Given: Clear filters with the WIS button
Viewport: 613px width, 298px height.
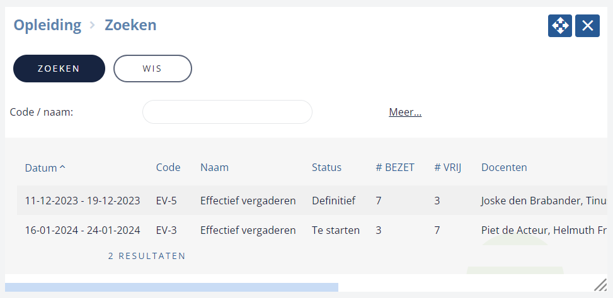Looking at the screenshot, I should pos(152,69).
